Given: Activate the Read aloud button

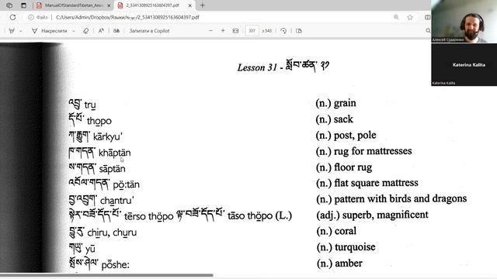Looking at the screenshot, I should 101,31.
